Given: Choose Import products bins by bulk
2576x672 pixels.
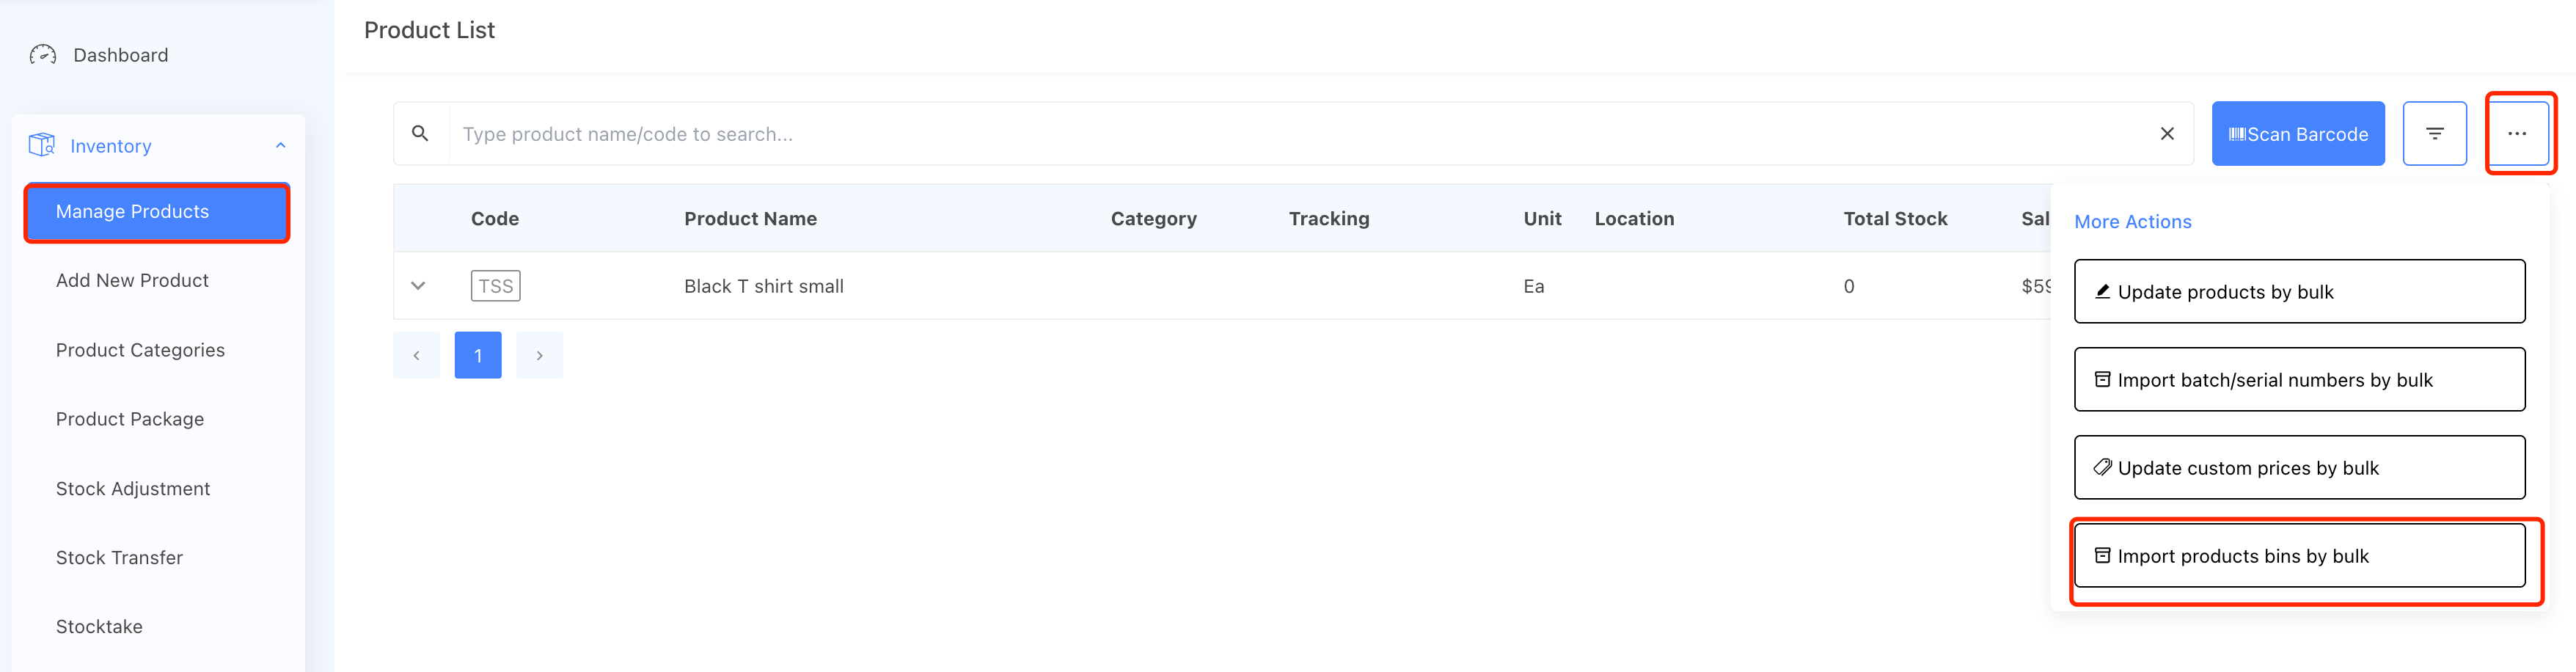Looking at the screenshot, I should (2299, 555).
